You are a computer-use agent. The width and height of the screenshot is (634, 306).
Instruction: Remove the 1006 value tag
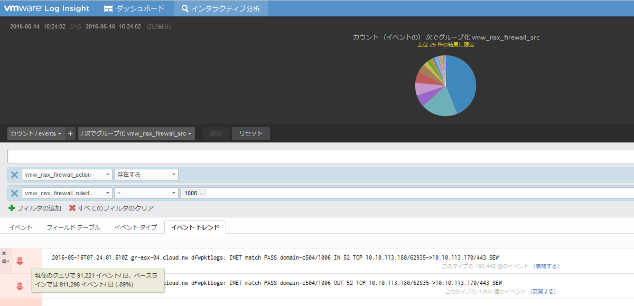[x=201, y=194]
